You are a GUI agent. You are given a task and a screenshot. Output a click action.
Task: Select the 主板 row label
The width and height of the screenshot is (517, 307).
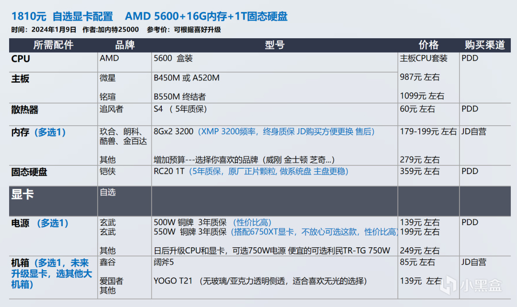click(21, 78)
